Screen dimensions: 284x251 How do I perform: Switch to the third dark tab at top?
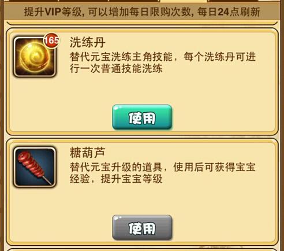134,1
